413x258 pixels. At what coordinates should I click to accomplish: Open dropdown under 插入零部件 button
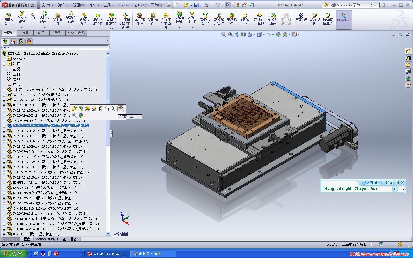[22, 27]
